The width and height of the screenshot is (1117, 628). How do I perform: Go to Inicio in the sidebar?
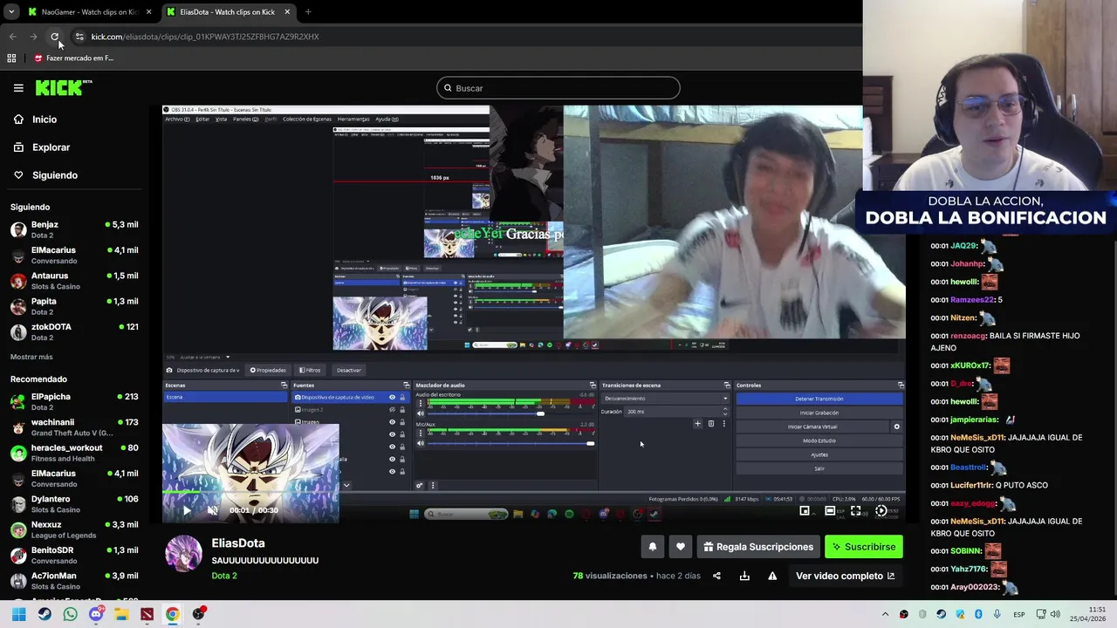[x=45, y=119]
